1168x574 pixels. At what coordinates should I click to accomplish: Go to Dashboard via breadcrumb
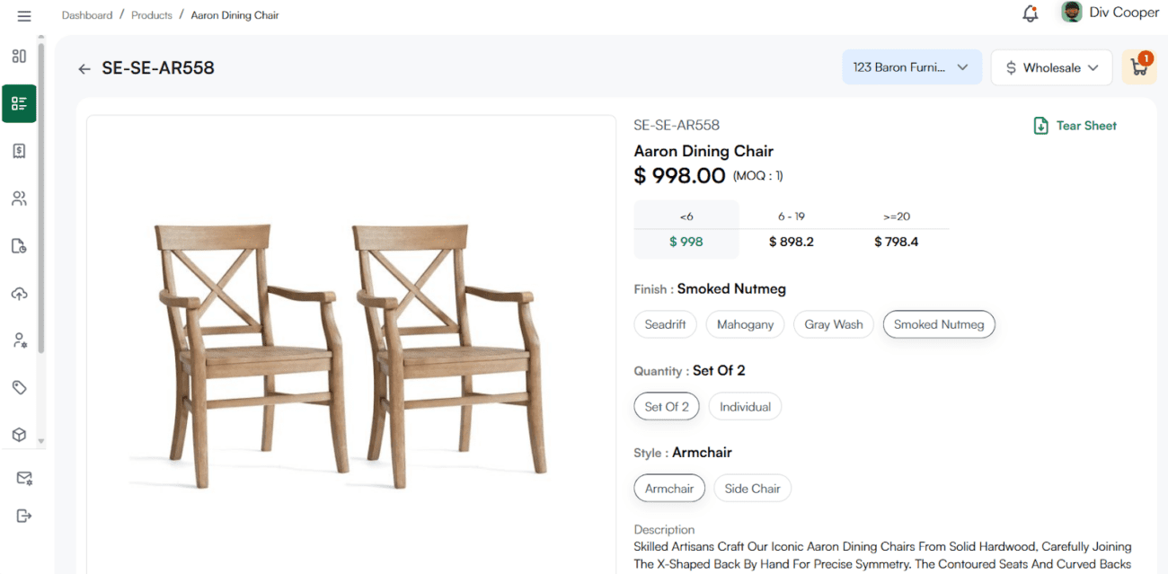(87, 15)
